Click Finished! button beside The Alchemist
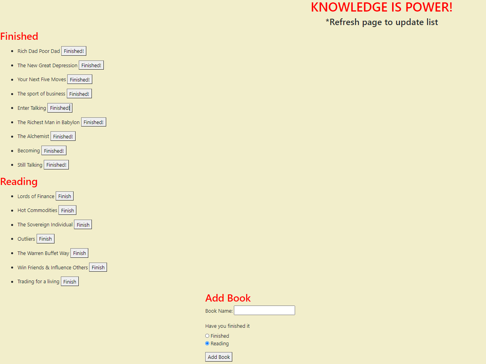 (x=63, y=136)
